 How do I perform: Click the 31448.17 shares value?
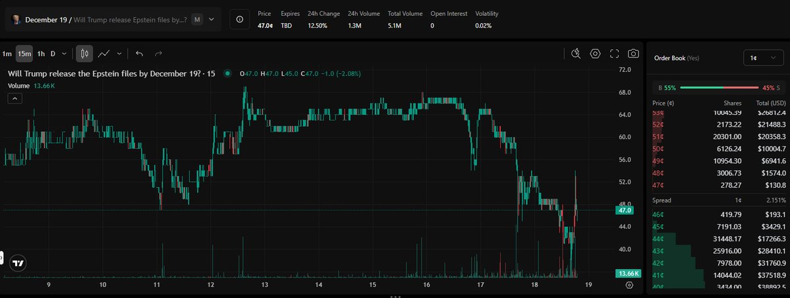[x=727, y=239]
